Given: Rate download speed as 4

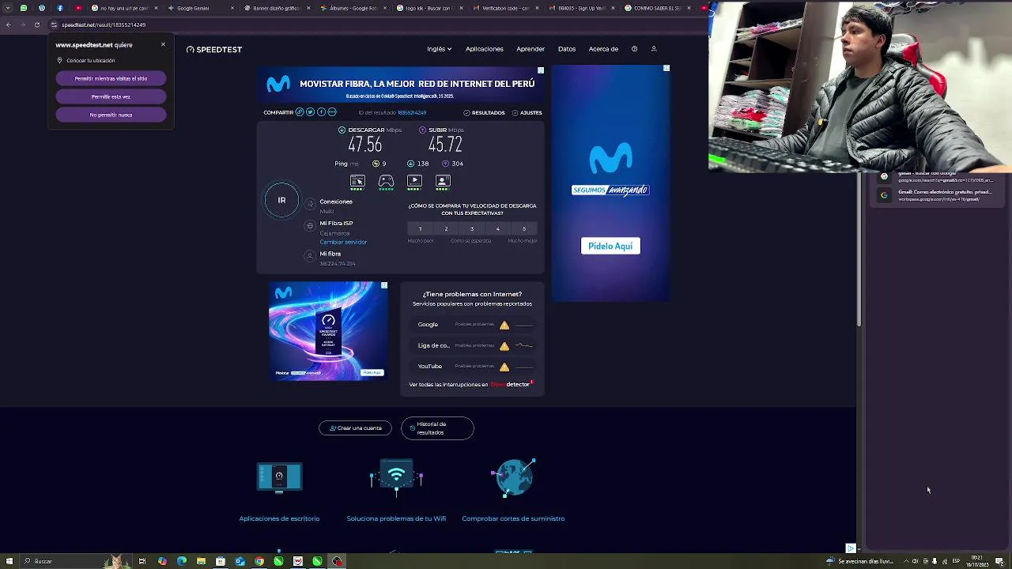Looking at the screenshot, I should coord(498,229).
